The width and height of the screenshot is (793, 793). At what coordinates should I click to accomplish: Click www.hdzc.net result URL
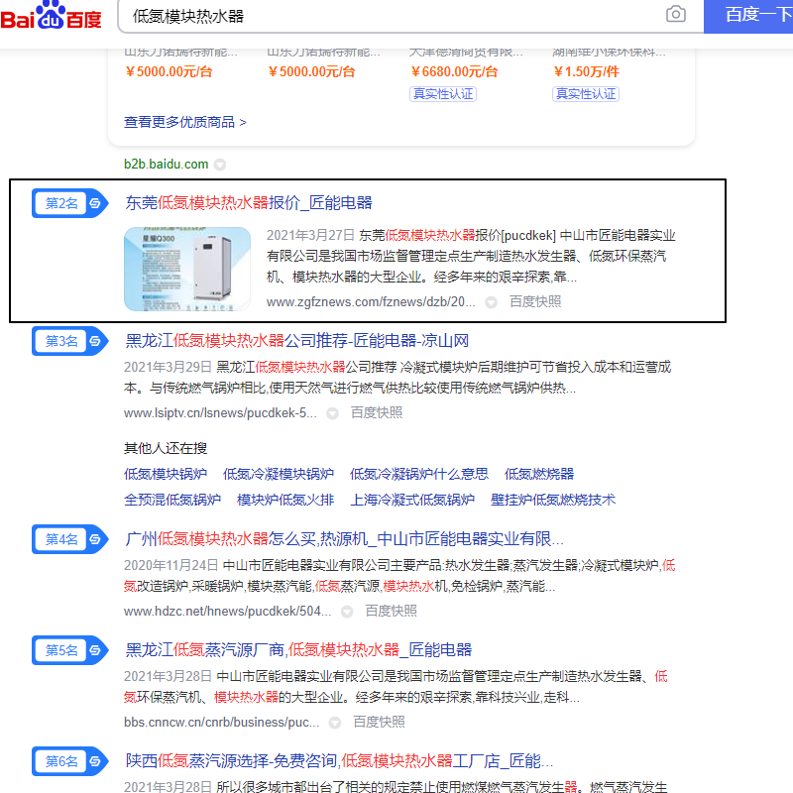[x=228, y=612]
